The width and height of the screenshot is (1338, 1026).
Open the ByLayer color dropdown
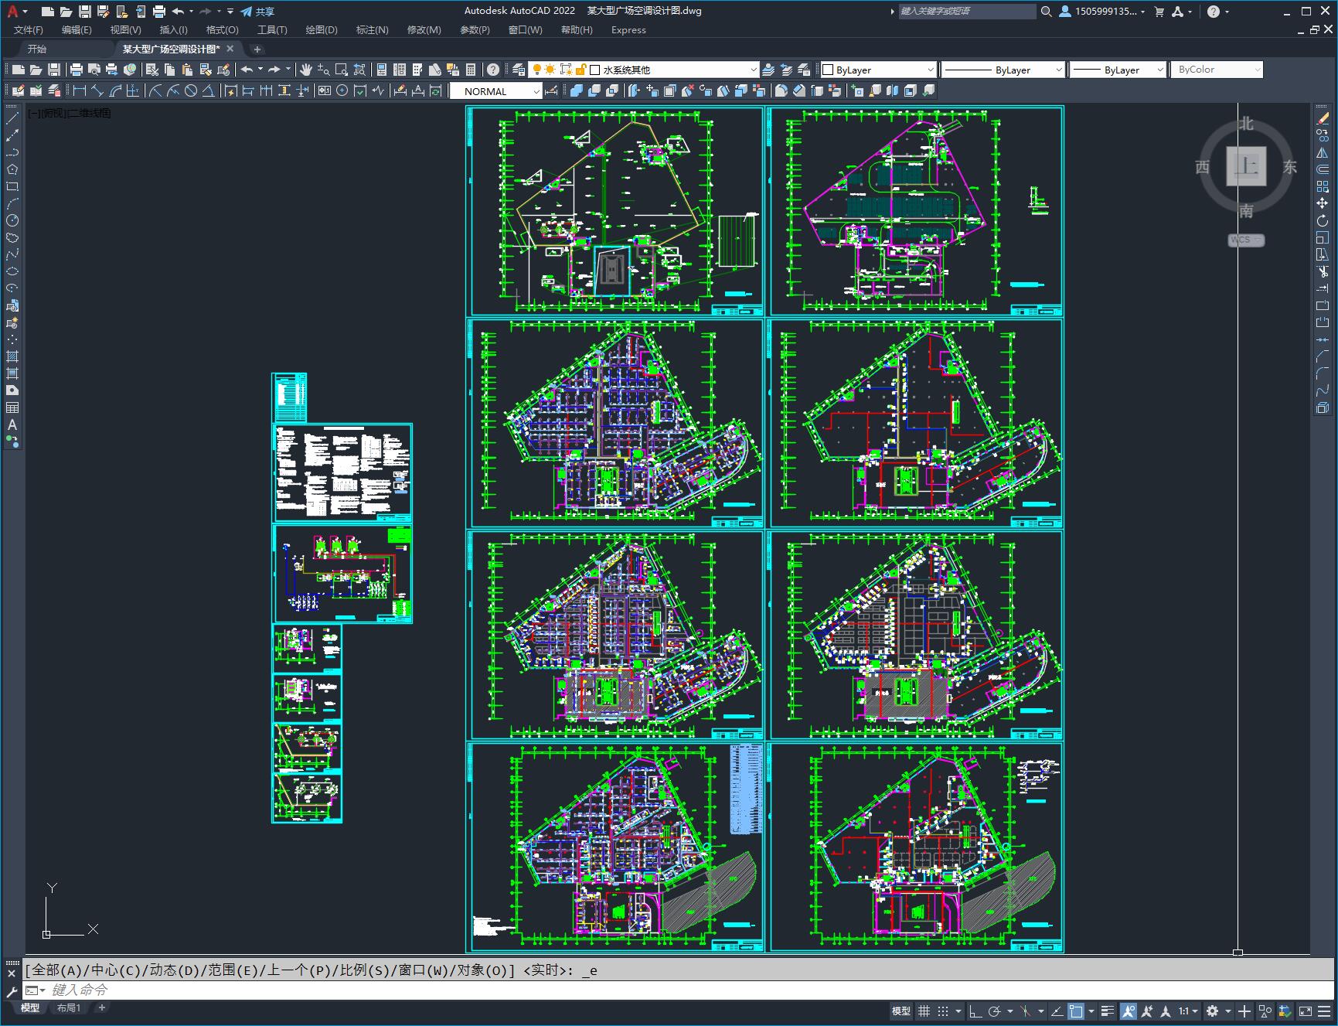point(877,70)
